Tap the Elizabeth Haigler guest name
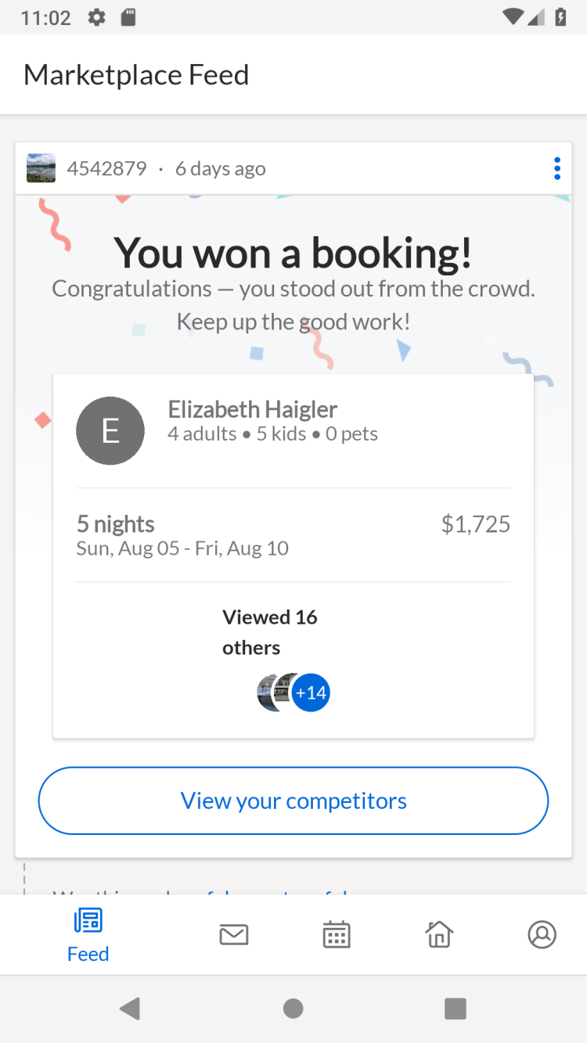 (x=253, y=409)
